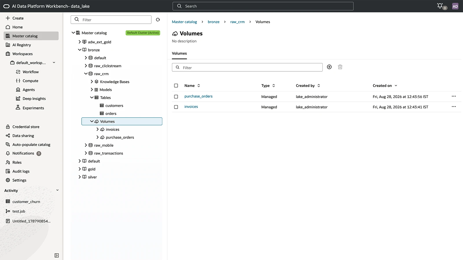Collapse the Master catalog tree node
Viewport: 463px width, 260px height.
73,33
